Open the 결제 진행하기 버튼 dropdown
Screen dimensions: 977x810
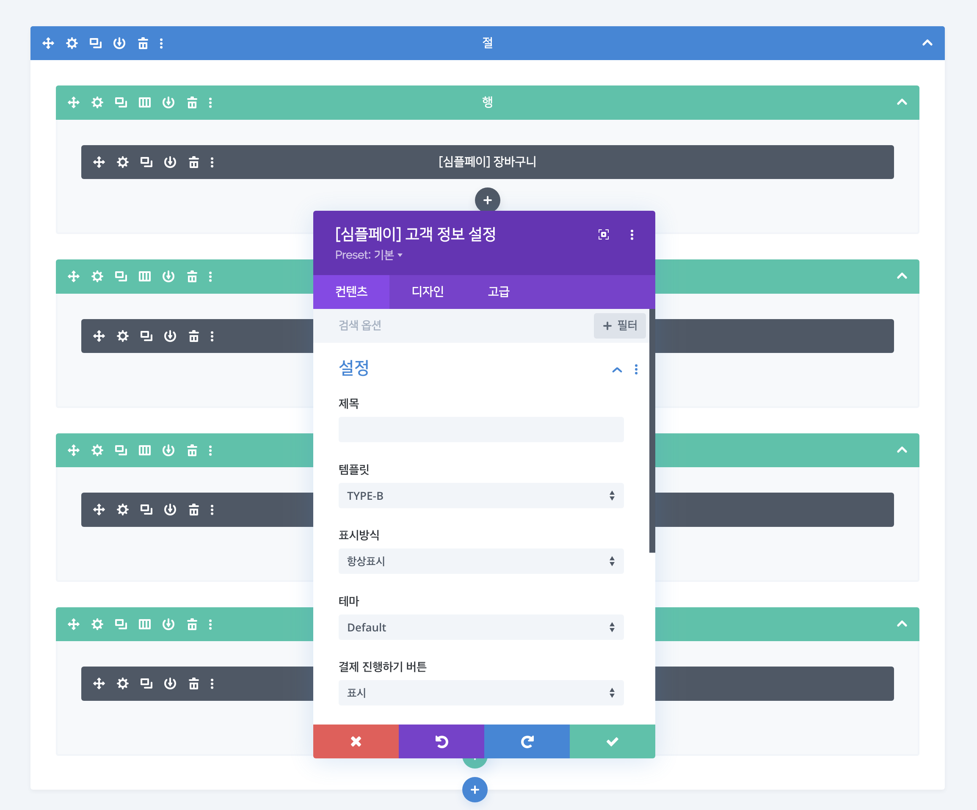pyautogui.click(x=480, y=693)
